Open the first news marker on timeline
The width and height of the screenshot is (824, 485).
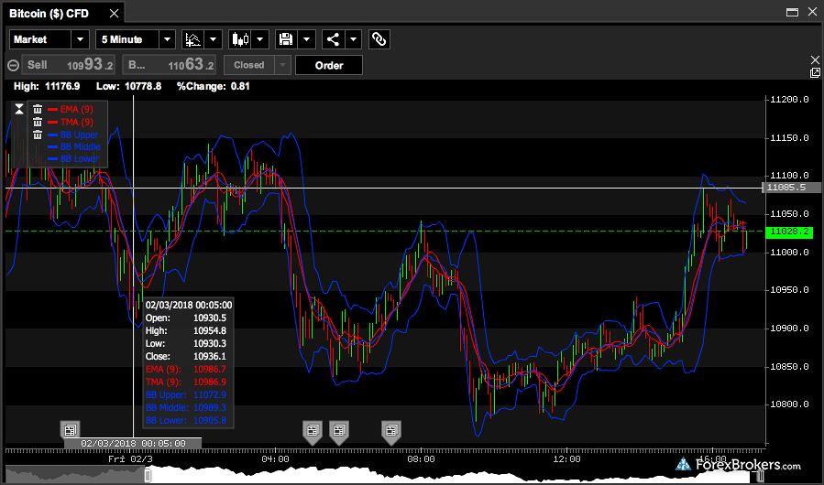(70, 430)
